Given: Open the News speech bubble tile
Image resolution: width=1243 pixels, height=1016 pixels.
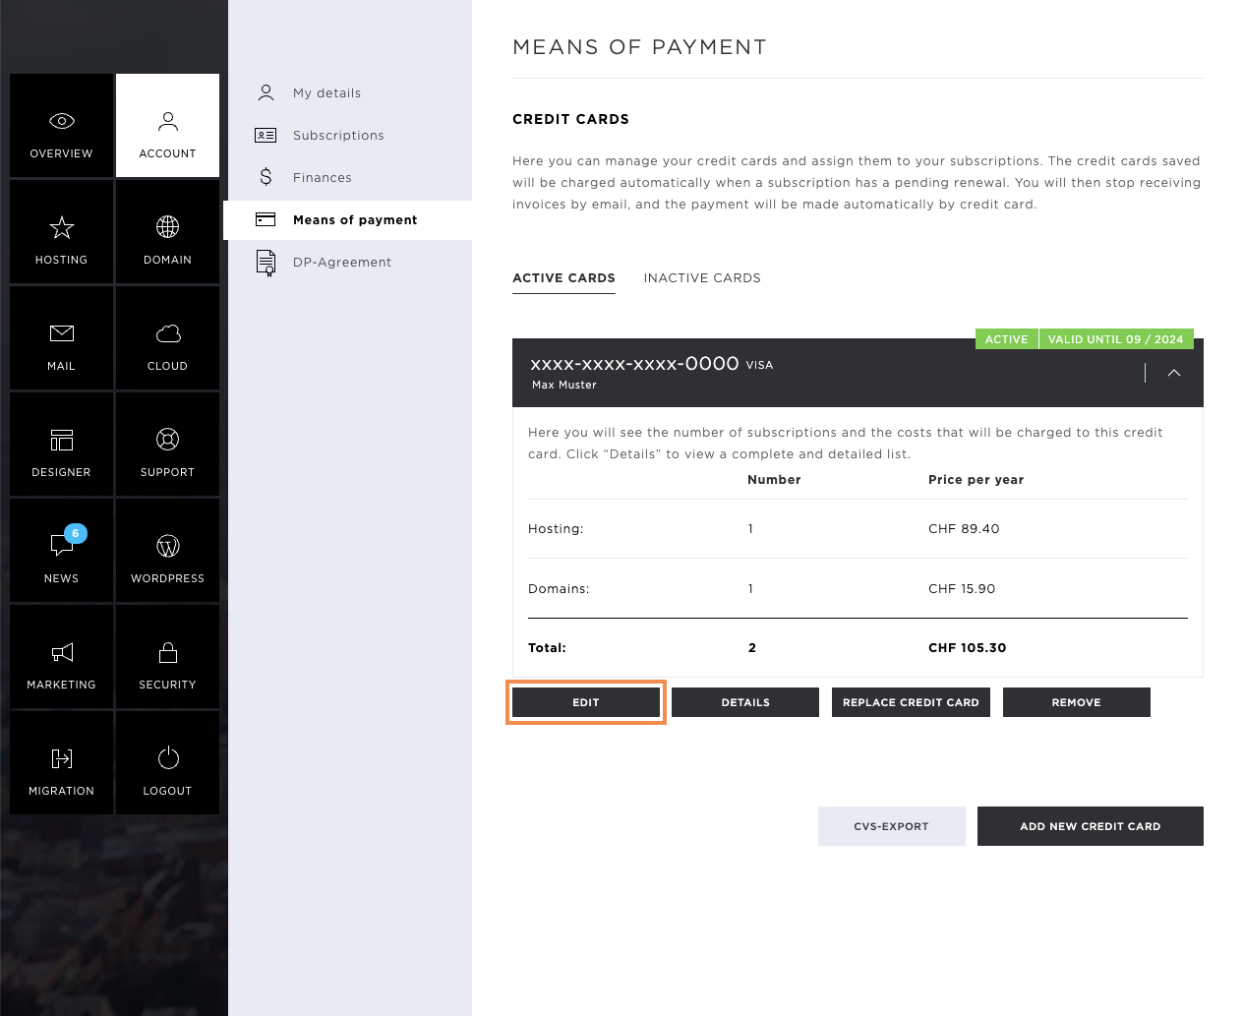Looking at the screenshot, I should 61,551.
